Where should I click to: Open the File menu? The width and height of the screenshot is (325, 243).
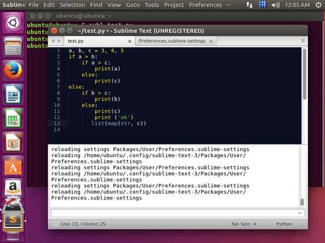(x=34, y=5)
